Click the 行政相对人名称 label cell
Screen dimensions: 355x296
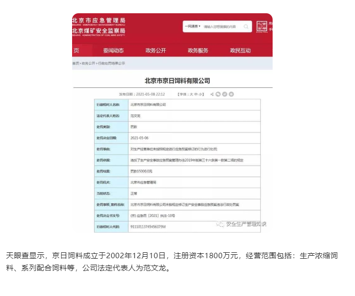(111, 105)
